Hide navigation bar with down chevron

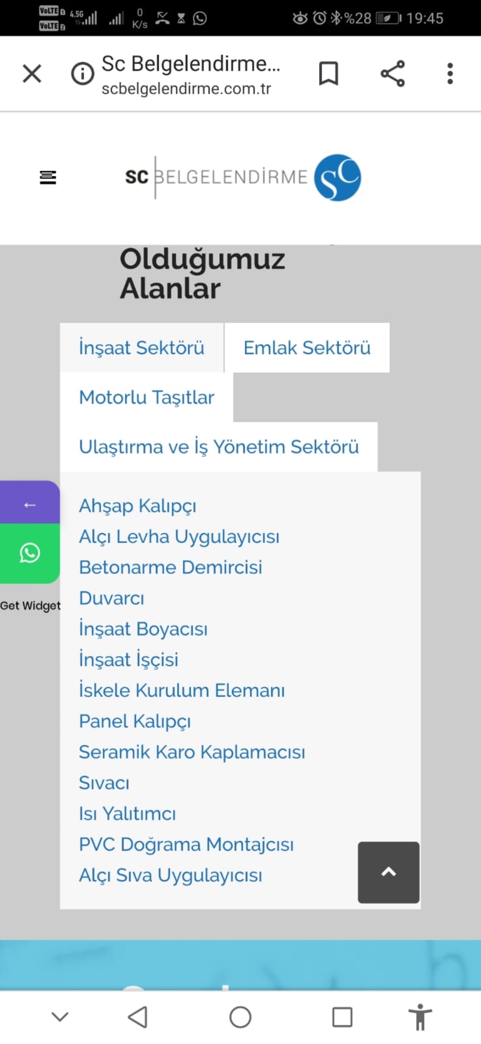click(x=60, y=1017)
